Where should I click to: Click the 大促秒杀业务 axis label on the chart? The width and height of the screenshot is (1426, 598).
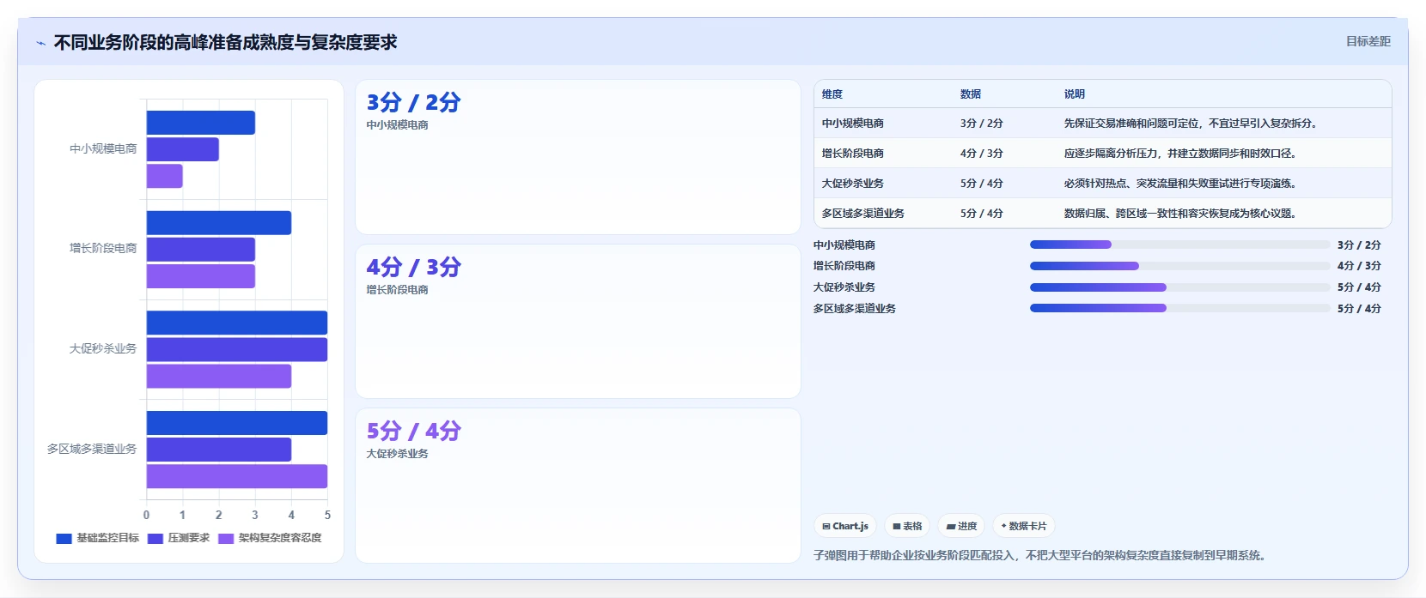[103, 349]
